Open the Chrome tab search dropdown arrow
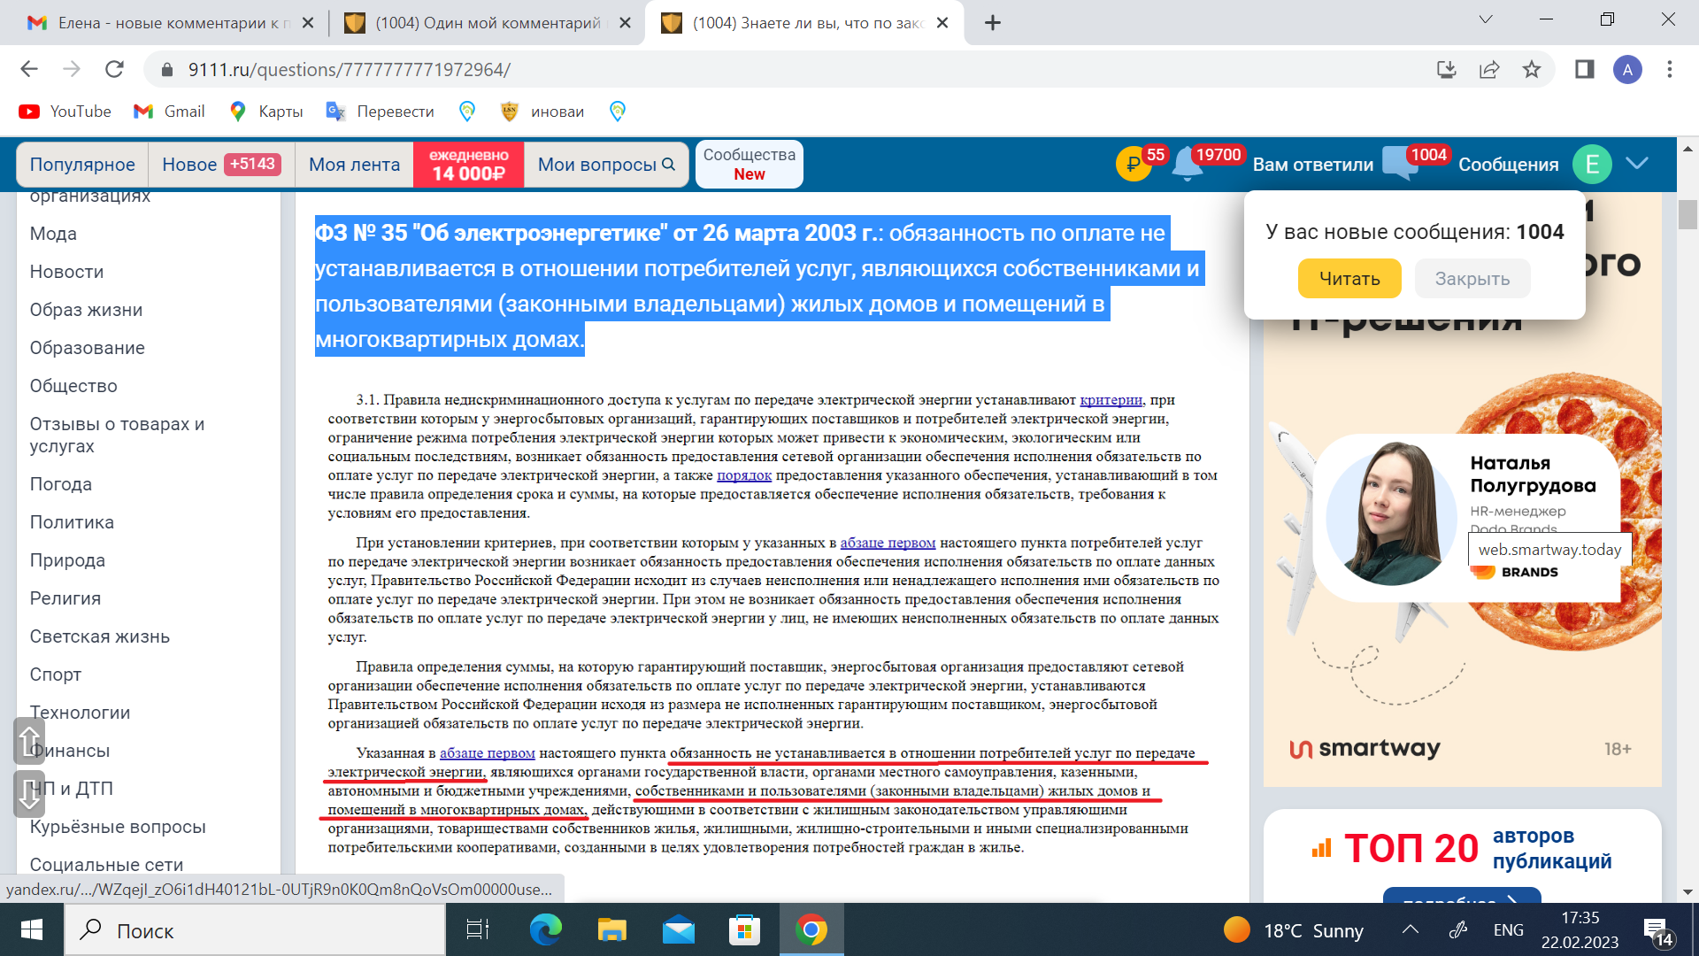 (x=1486, y=20)
